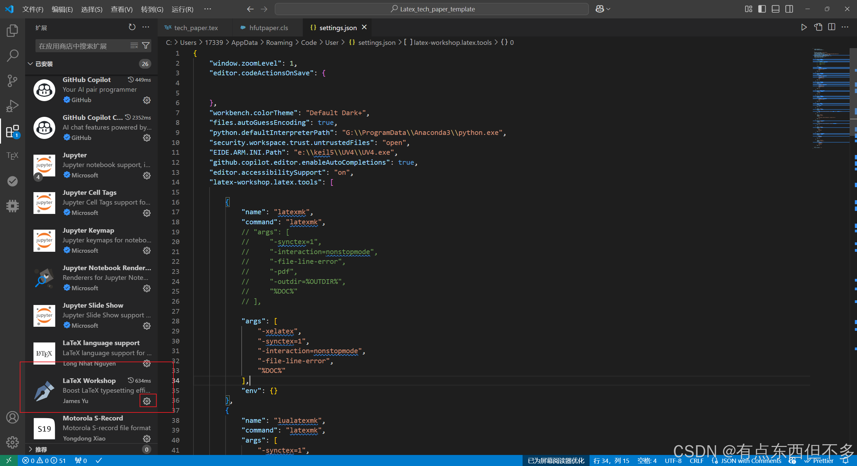Toggle the secondary side bar
The height and width of the screenshot is (466, 857).
click(x=789, y=9)
